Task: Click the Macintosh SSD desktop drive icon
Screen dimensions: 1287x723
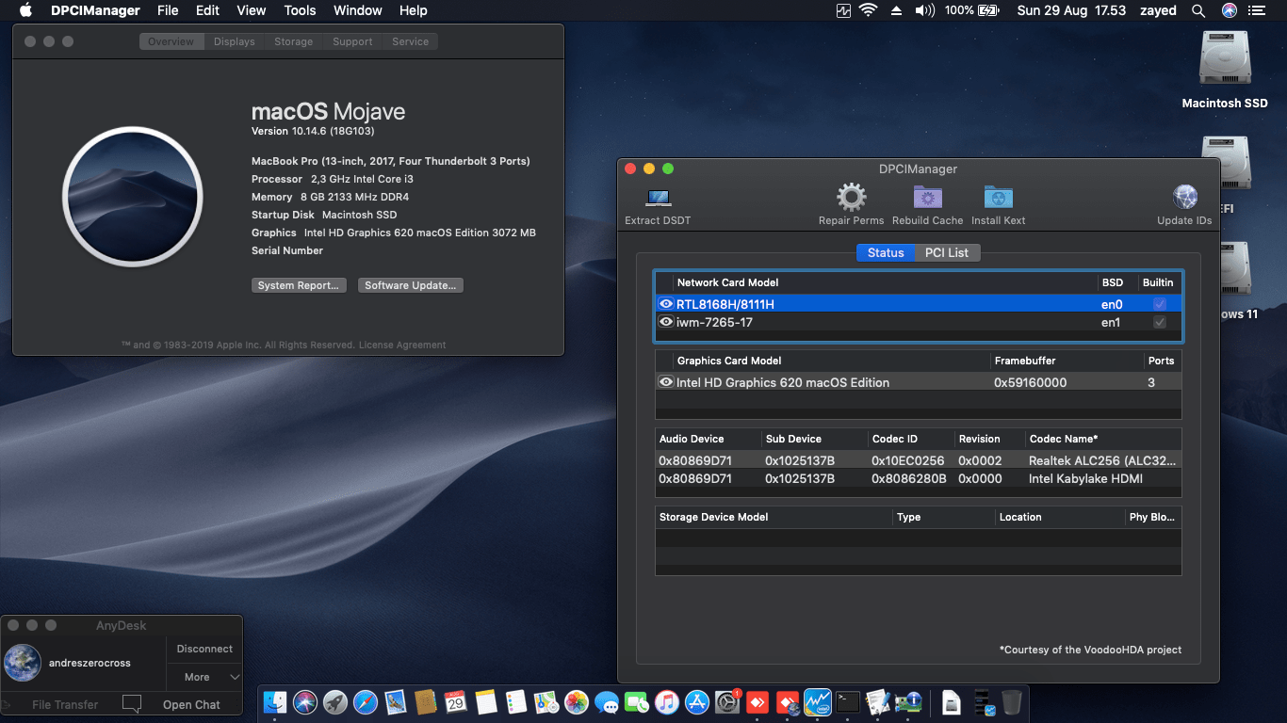Action: click(1225, 60)
